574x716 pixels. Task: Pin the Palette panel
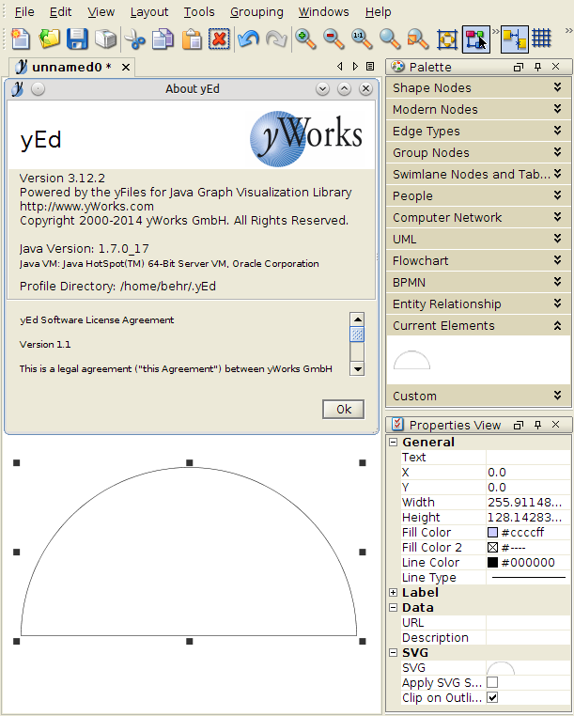click(x=538, y=67)
